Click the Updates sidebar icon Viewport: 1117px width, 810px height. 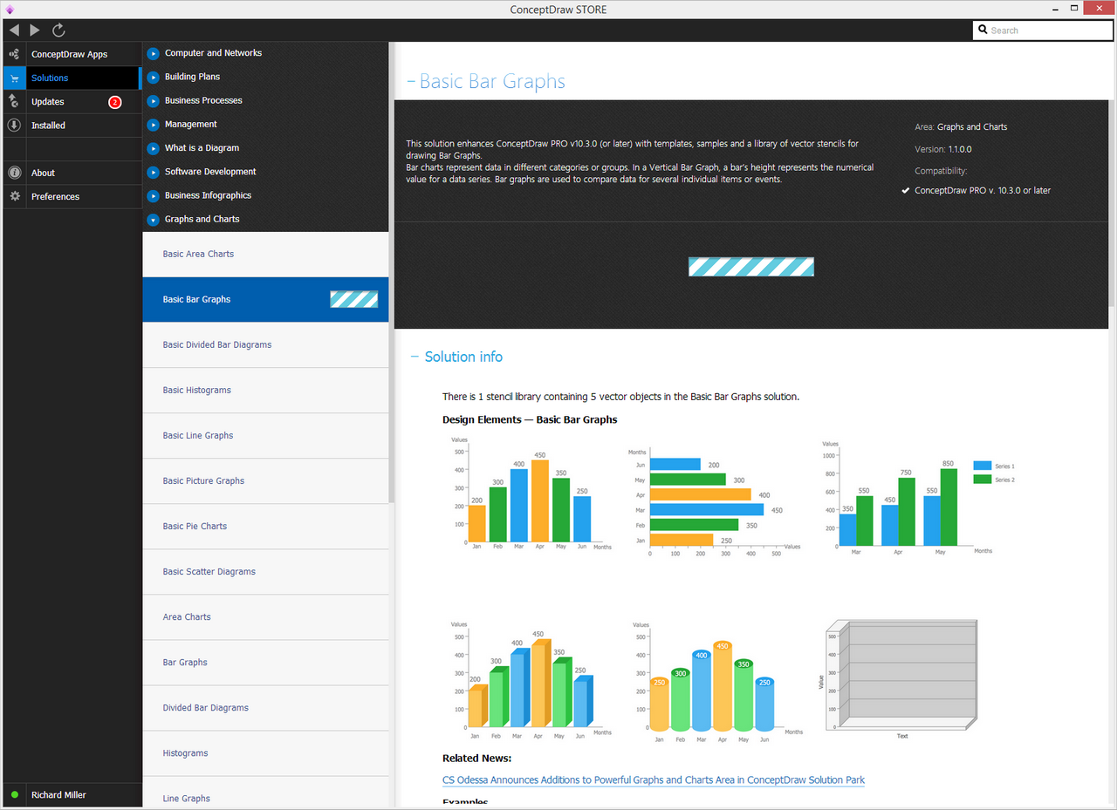[x=14, y=101]
